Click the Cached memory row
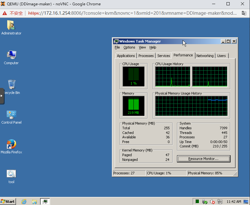Image resolution: width=250 pixels, height=205 pixels. coord(146,133)
